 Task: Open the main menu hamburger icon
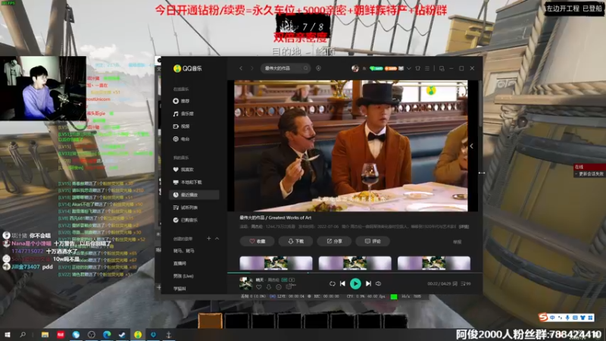pos(427,68)
